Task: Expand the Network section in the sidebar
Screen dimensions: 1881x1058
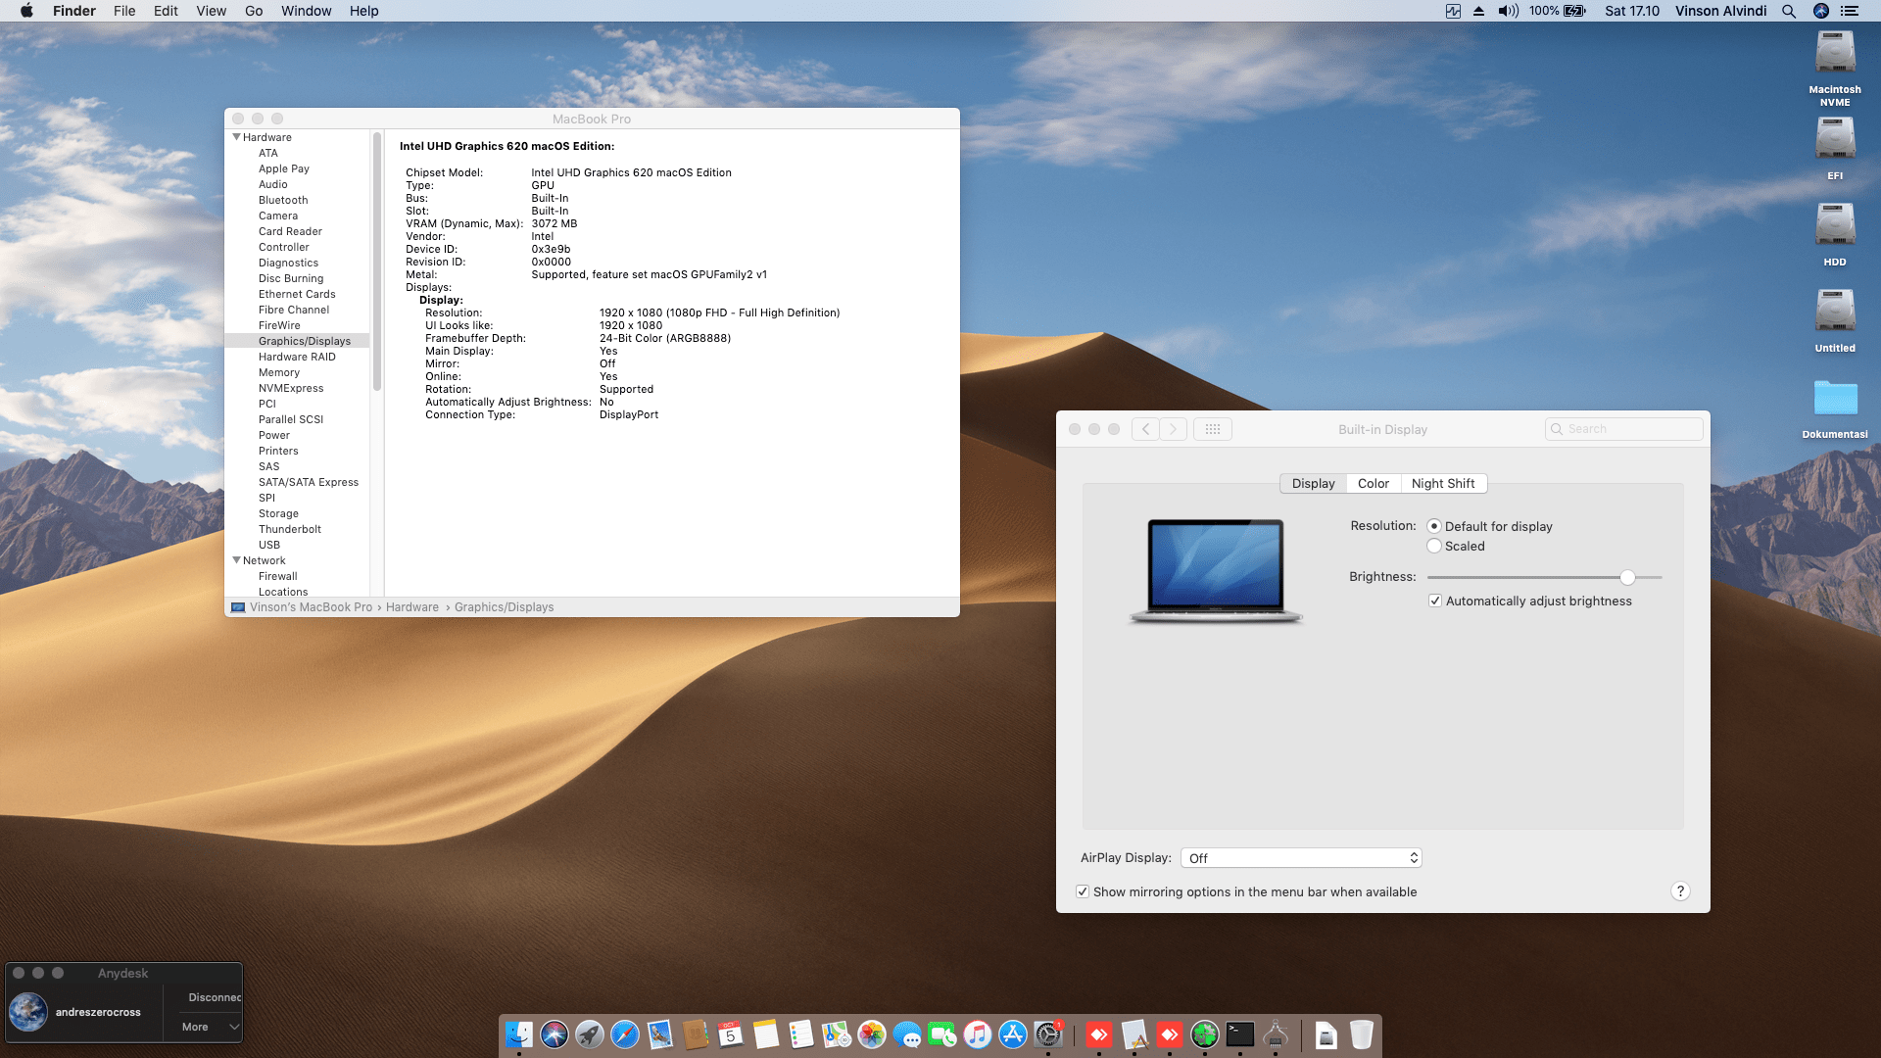Action: tap(236, 560)
